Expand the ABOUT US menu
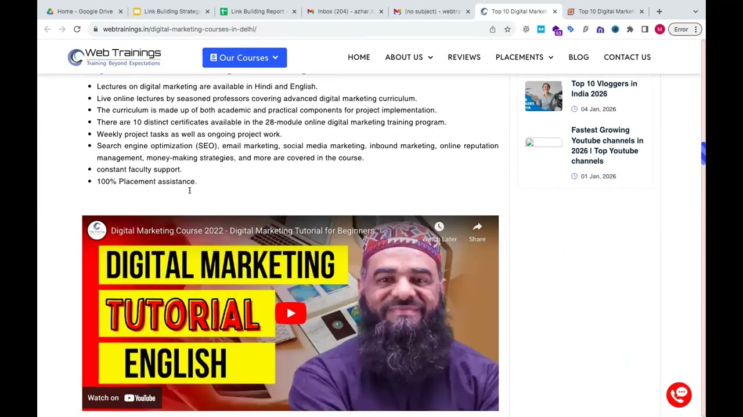 (409, 57)
